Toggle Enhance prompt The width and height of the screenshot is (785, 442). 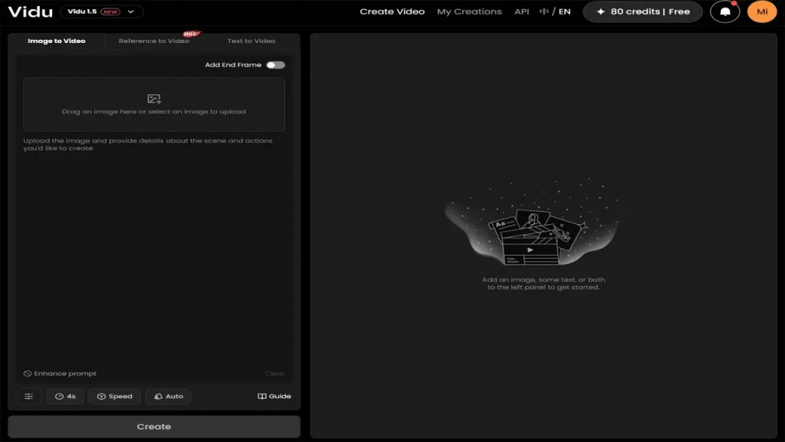pyautogui.click(x=60, y=374)
